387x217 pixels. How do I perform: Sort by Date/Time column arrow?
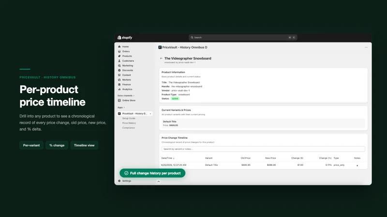click(x=174, y=158)
